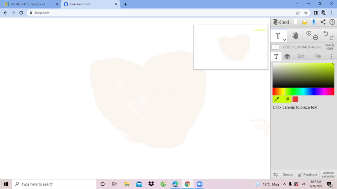Open the Windows Start menu
The image size is (337, 189).
click(x=6, y=184)
